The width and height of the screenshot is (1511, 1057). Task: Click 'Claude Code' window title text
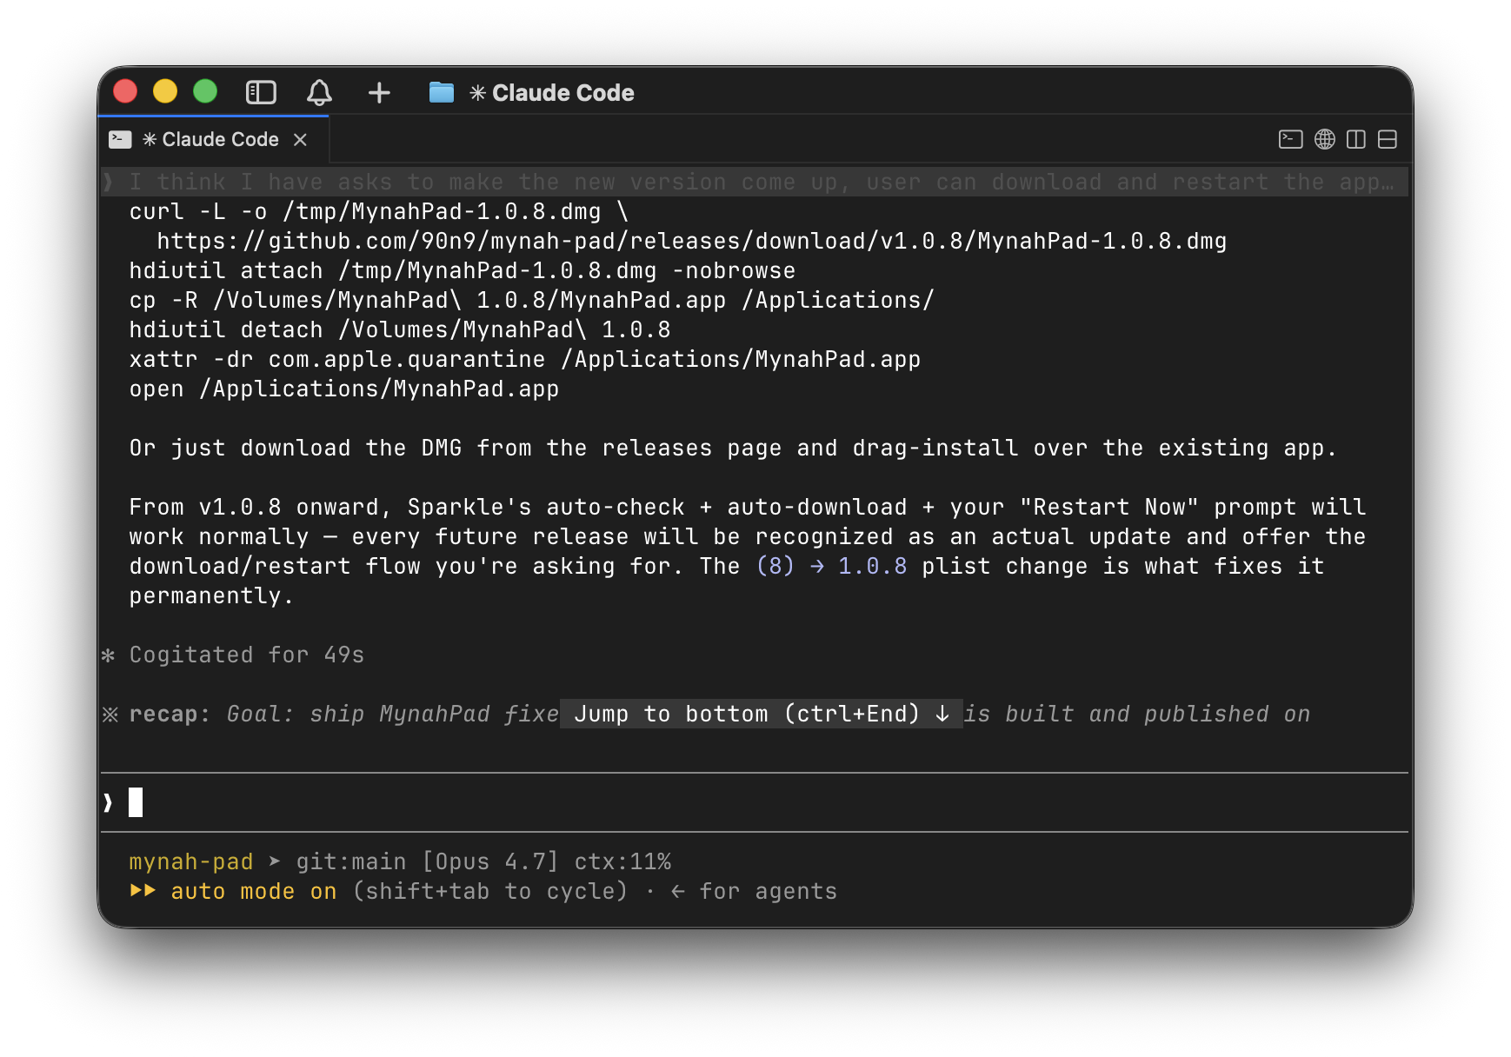562,93
